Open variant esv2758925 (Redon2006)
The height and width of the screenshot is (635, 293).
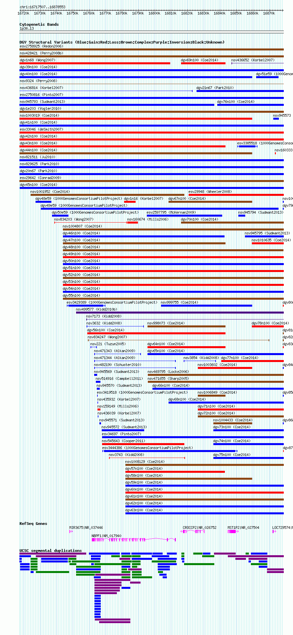tap(41, 46)
